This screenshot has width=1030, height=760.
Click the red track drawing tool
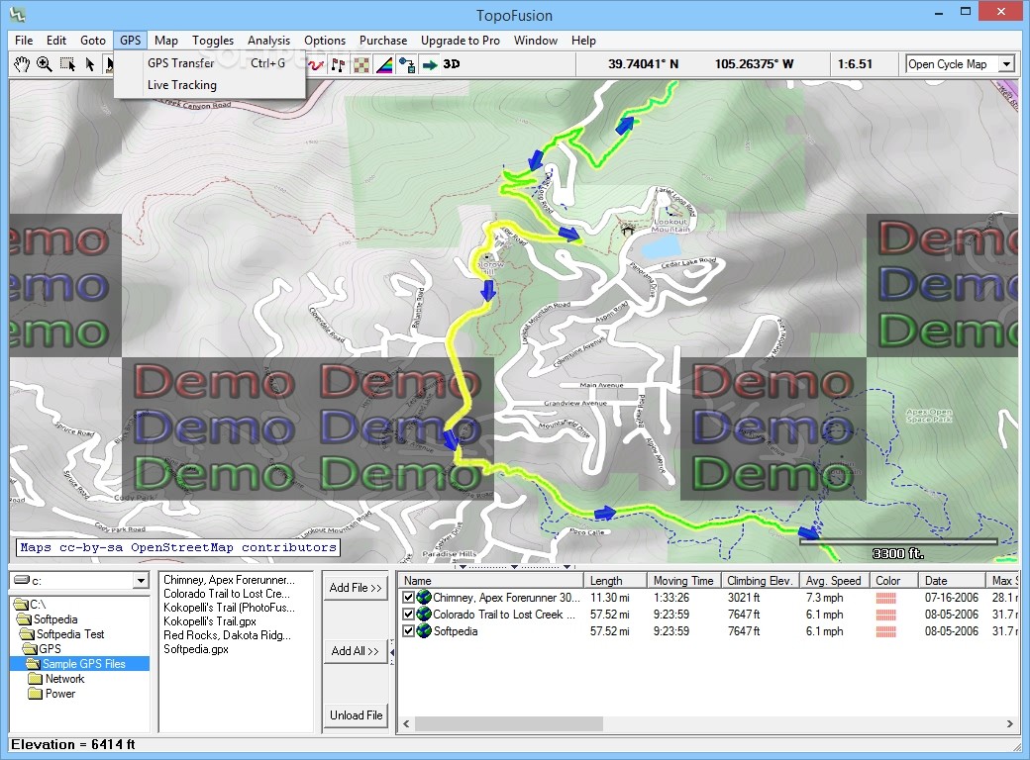(x=316, y=64)
